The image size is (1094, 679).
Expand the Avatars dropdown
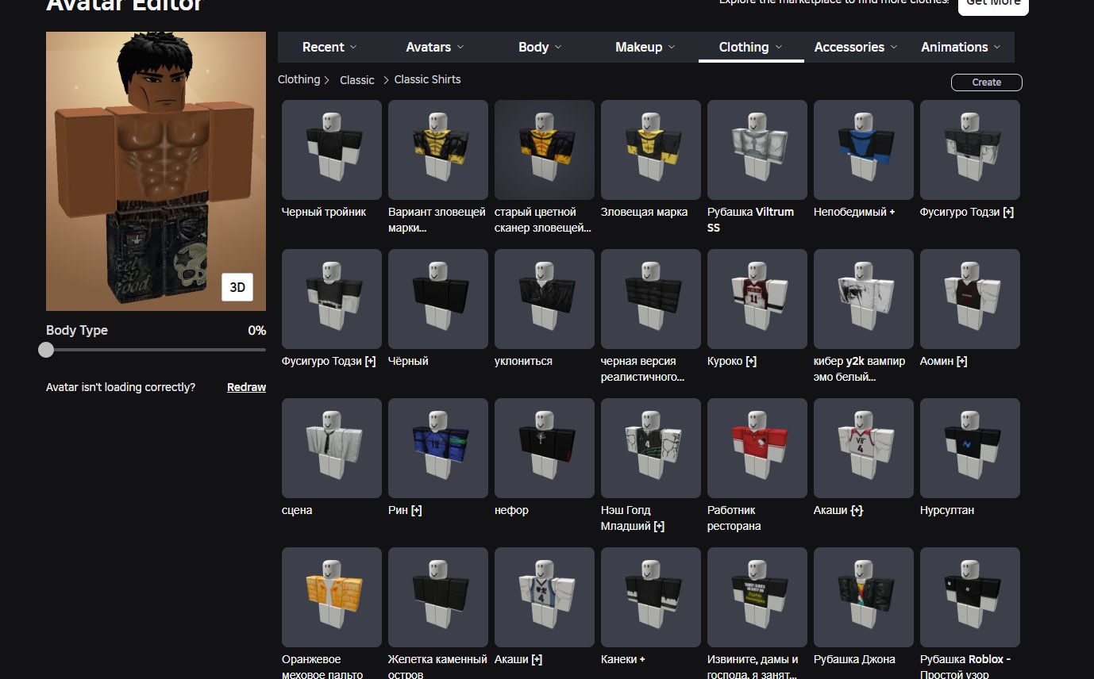(x=435, y=47)
